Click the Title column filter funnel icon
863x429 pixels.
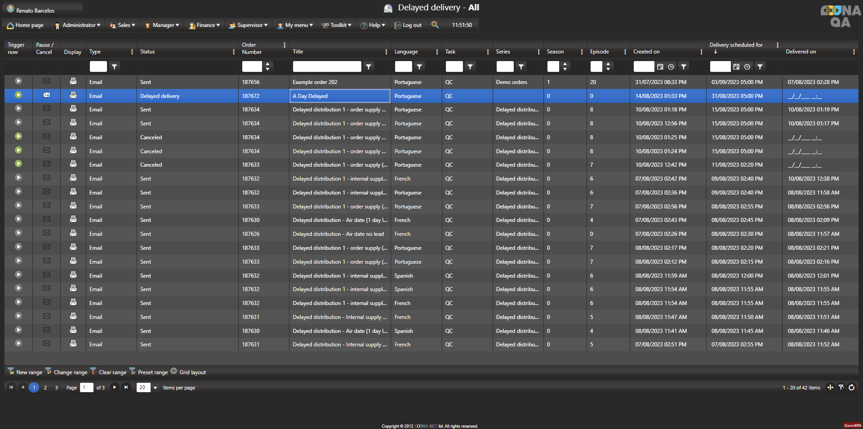pos(369,67)
